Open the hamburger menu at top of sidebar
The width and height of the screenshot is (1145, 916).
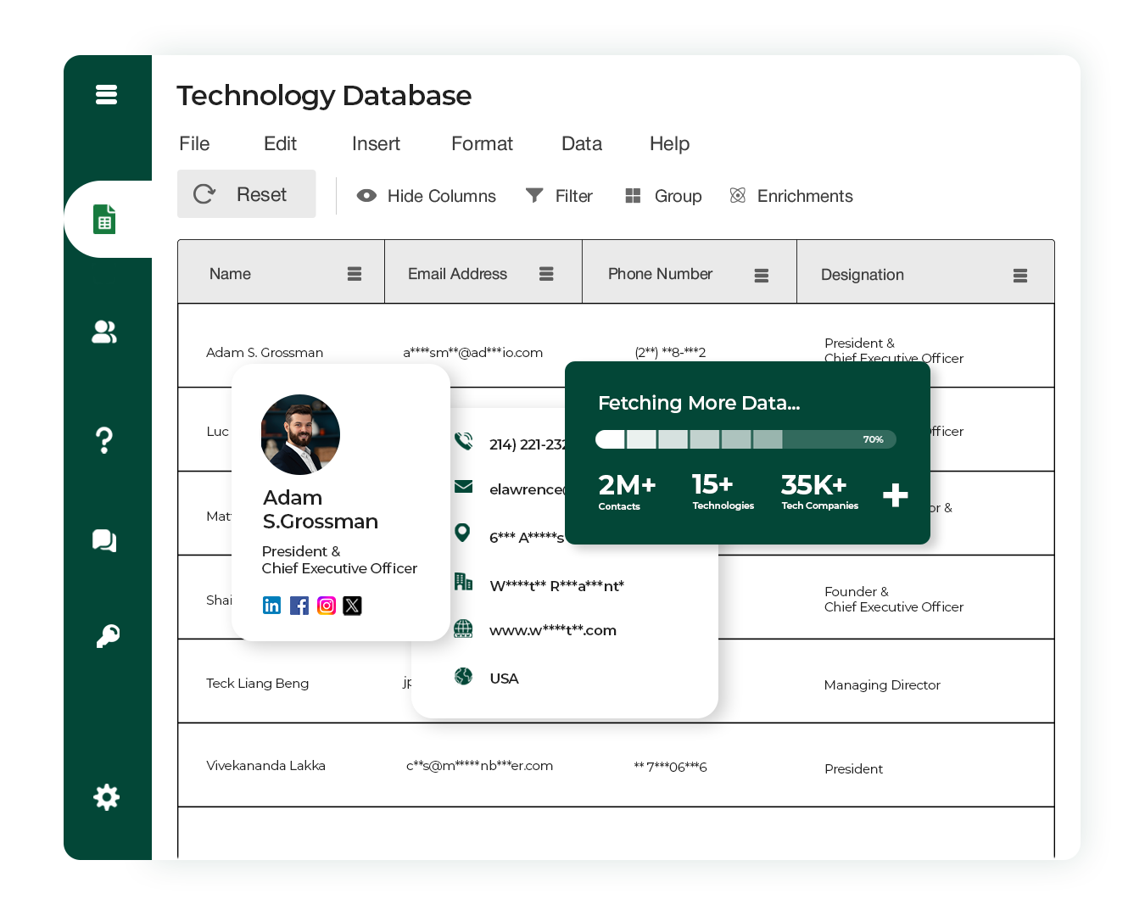[x=106, y=94]
